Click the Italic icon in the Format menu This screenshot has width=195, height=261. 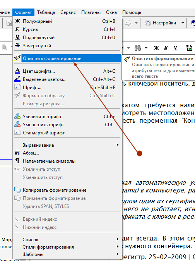click(x=17, y=29)
